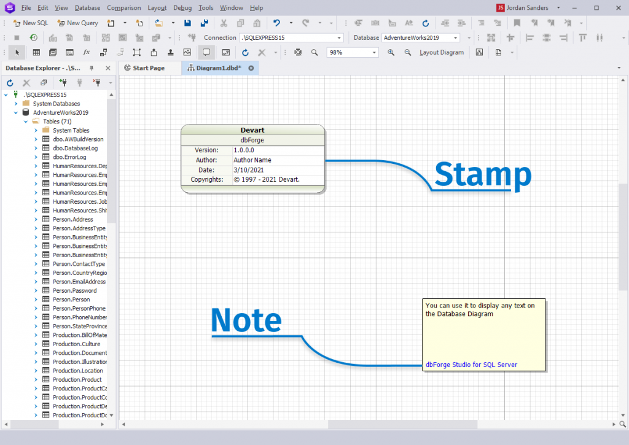Click the New Stamp tool icon
Viewport: 629px width, 445px height.
171,53
